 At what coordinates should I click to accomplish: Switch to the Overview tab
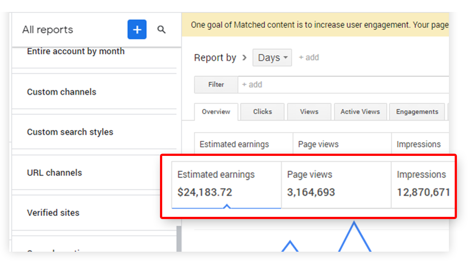point(216,112)
